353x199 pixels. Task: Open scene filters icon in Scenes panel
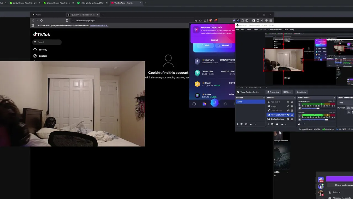(246, 124)
